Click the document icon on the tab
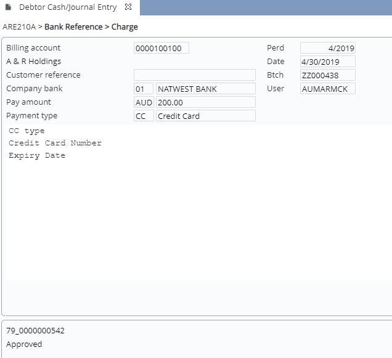This screenshot has height=358, width=392. [9, 7]
